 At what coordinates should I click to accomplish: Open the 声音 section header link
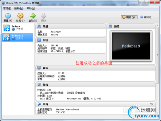coord(45,104)
